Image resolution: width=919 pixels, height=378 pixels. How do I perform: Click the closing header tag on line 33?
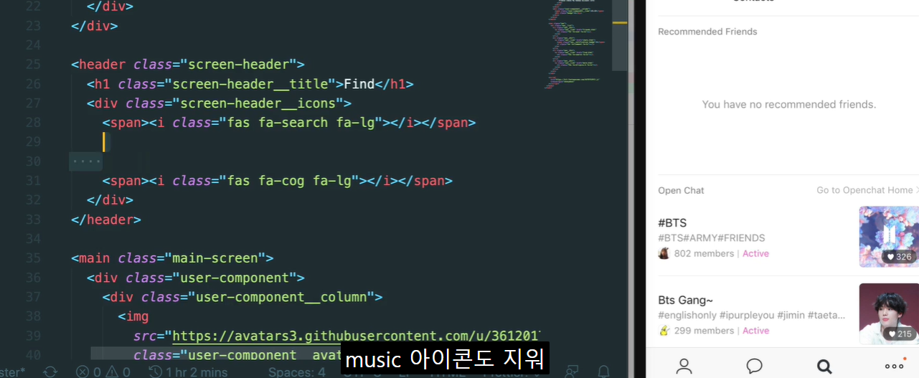(x=106, y=219)
